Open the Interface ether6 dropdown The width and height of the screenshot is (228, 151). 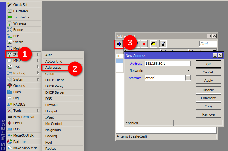[x=188, y=78]
